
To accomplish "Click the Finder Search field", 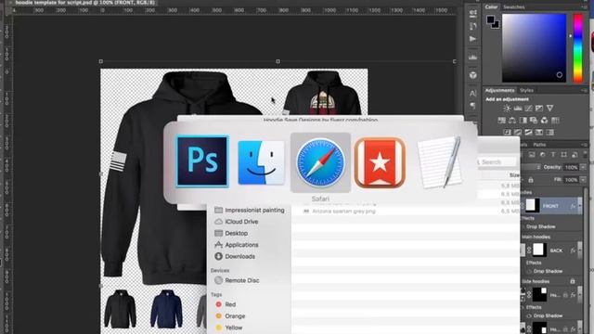I will pos(497,161).
